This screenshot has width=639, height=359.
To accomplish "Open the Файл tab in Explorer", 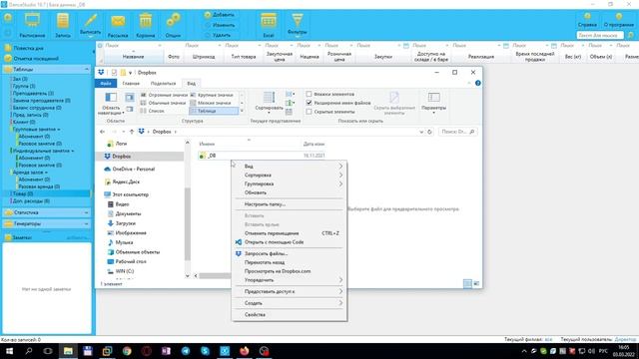I will point(106,83).
